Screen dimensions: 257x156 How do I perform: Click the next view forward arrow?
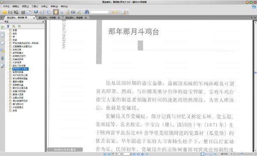147,154
